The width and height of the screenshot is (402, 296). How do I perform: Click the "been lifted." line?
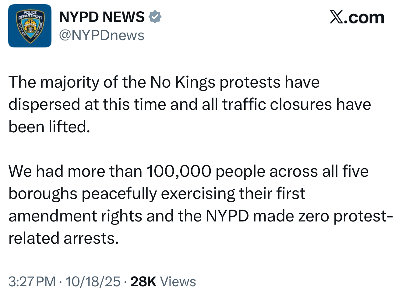[49, 127]
